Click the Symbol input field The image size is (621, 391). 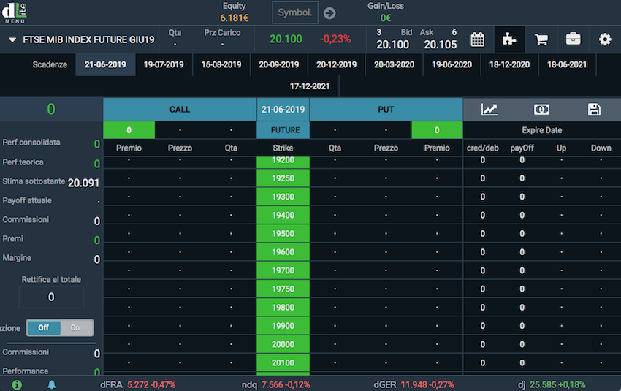point(294,12)
